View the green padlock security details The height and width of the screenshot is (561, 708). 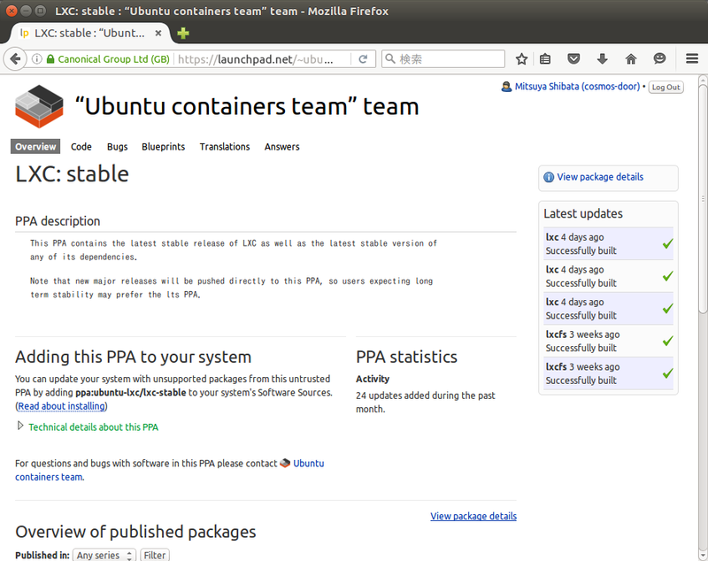50,59
